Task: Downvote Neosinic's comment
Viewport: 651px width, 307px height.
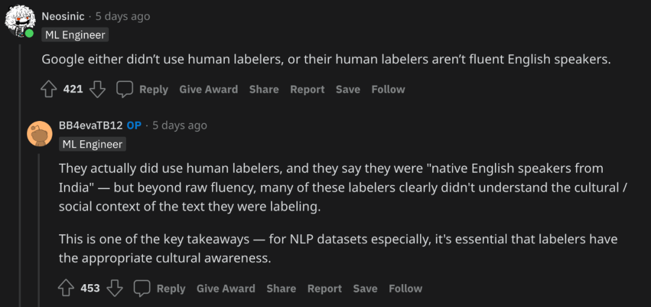Action: tap(98, 89)
